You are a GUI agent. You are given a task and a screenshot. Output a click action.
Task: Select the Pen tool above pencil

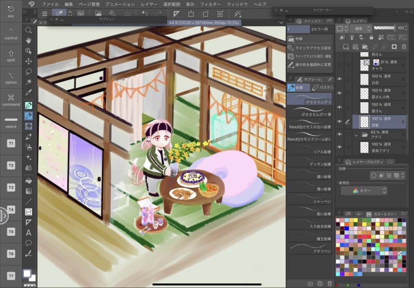click(28, 105)
